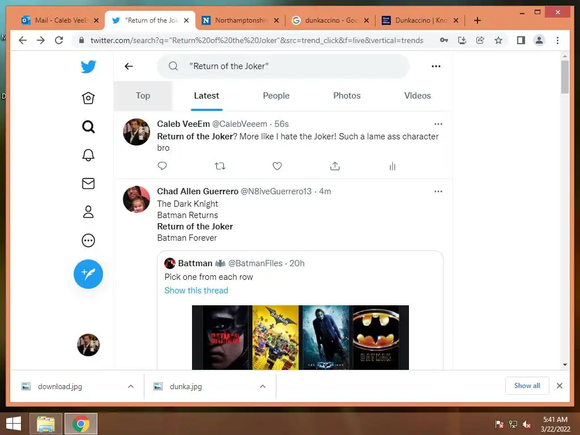Click the twitter.com address bar

[x=257, y=40]
